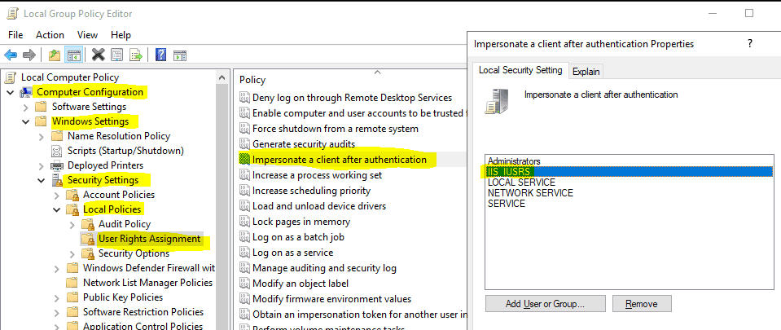781x330 pixels.
Task: Expand the Account Policies node
Action: [x=57, y=196]
